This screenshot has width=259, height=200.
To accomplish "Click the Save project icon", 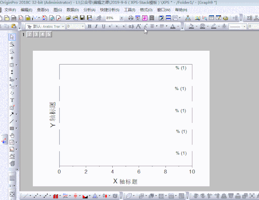I will coord(82,18).
